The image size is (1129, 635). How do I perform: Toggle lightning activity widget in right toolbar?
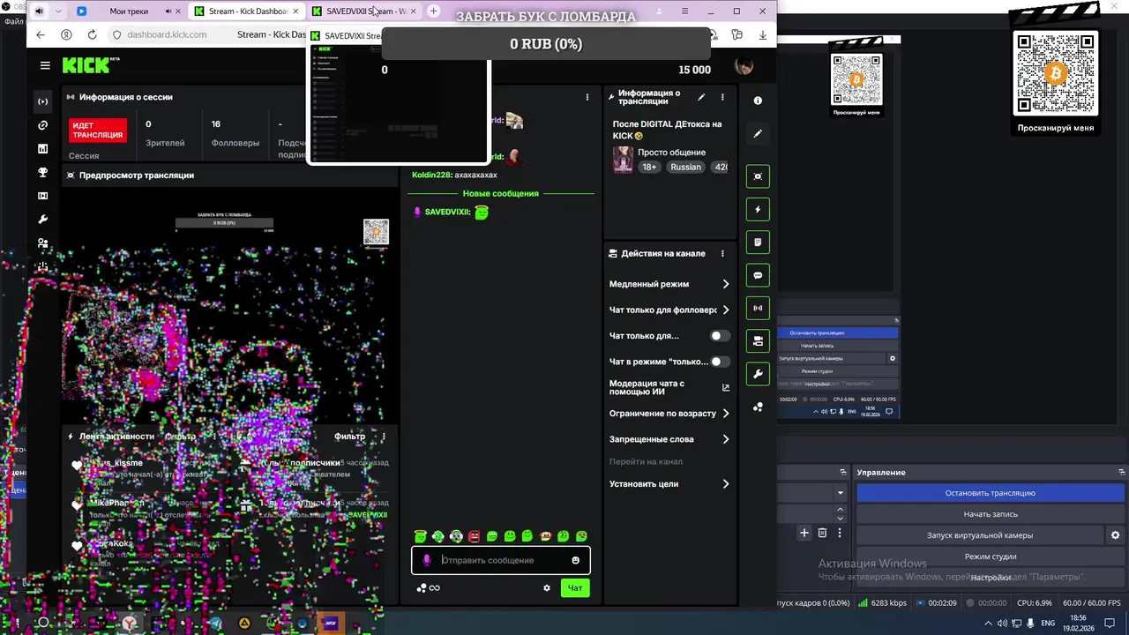point(758,209)
